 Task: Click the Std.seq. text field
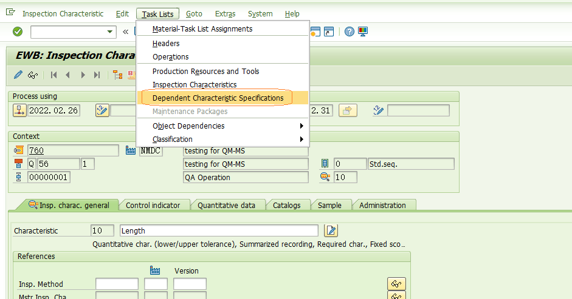click(x=411, y=164)
